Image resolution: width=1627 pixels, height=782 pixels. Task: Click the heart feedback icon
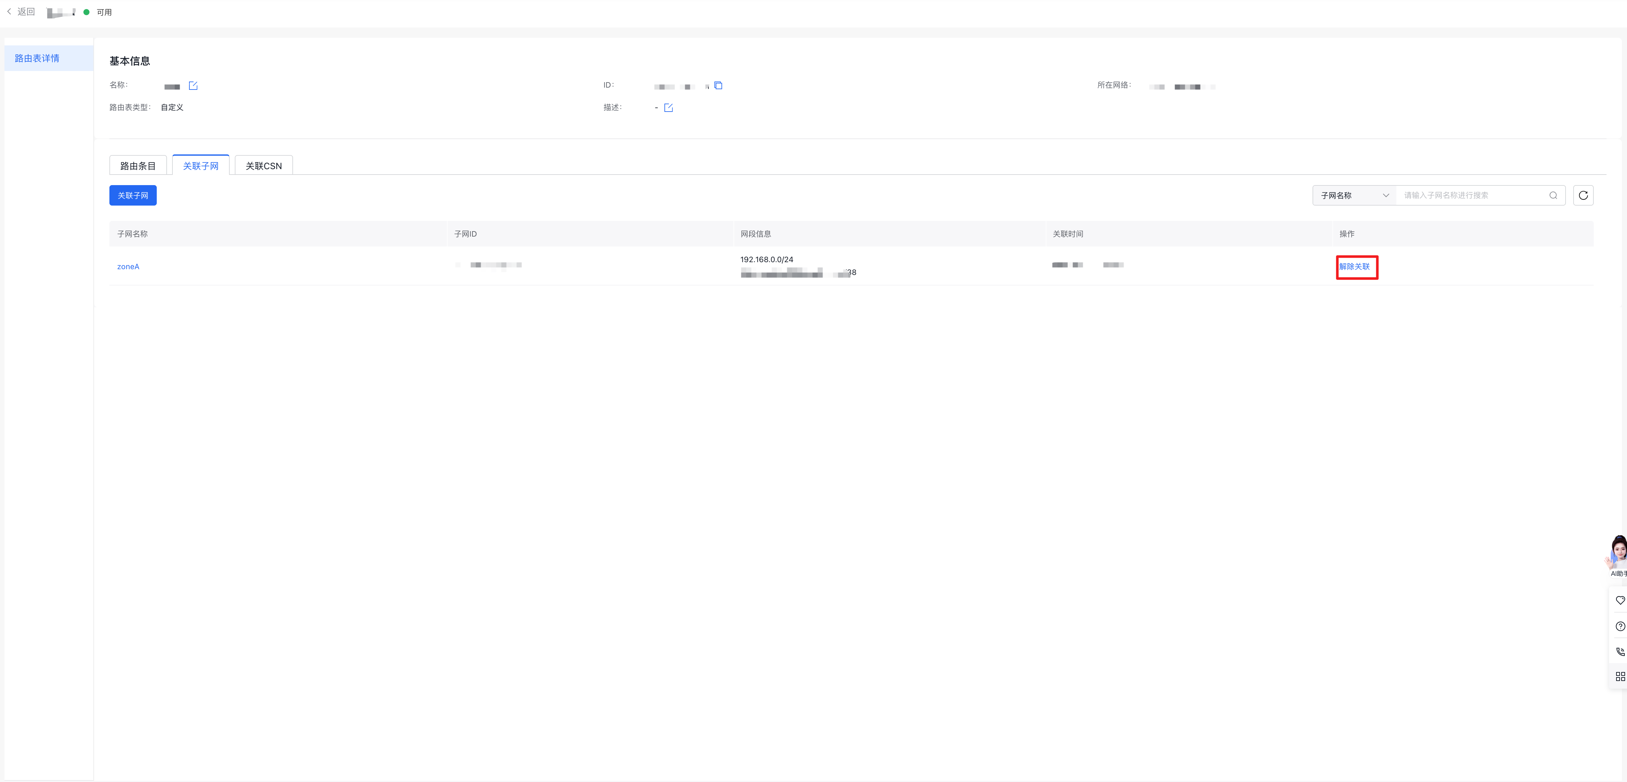(x=1619, y=600)
